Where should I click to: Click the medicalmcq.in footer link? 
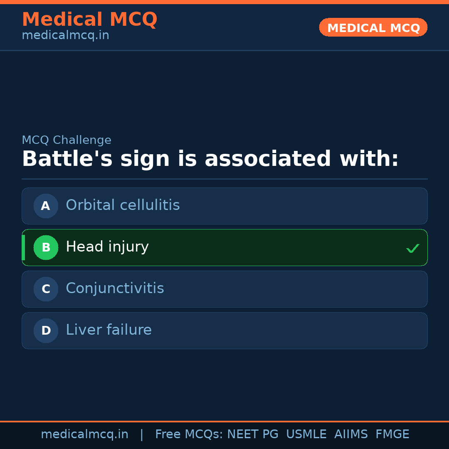(x=85, y=434)
